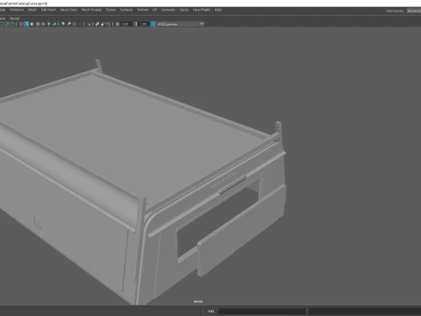This screenshot has height=316, width=421.
Task: Click the gamma reset icon
Action: pos(135,24)
